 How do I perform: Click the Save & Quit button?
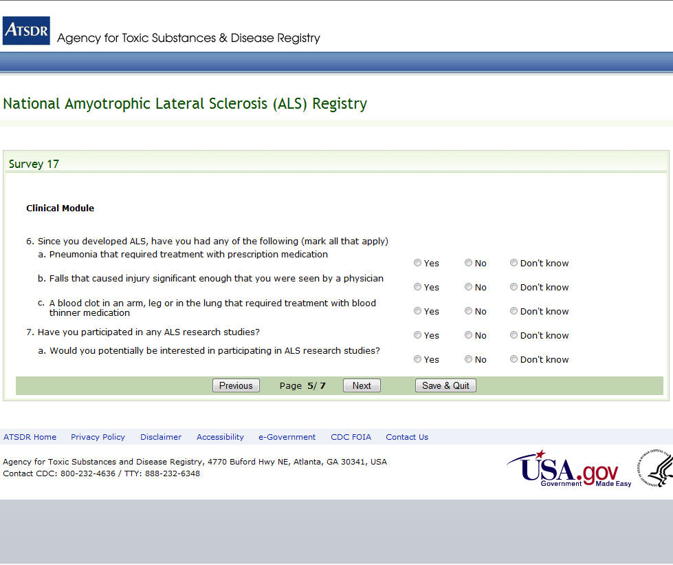pos(445,385)
